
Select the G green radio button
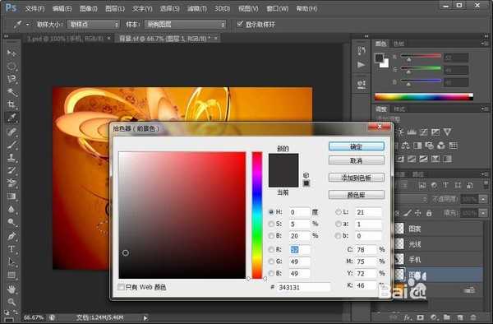pos(271,262)
